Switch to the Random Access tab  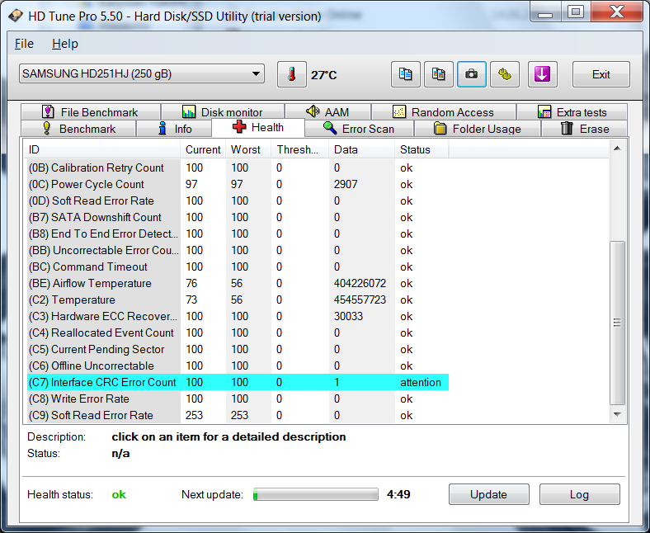tap(444, 112)
